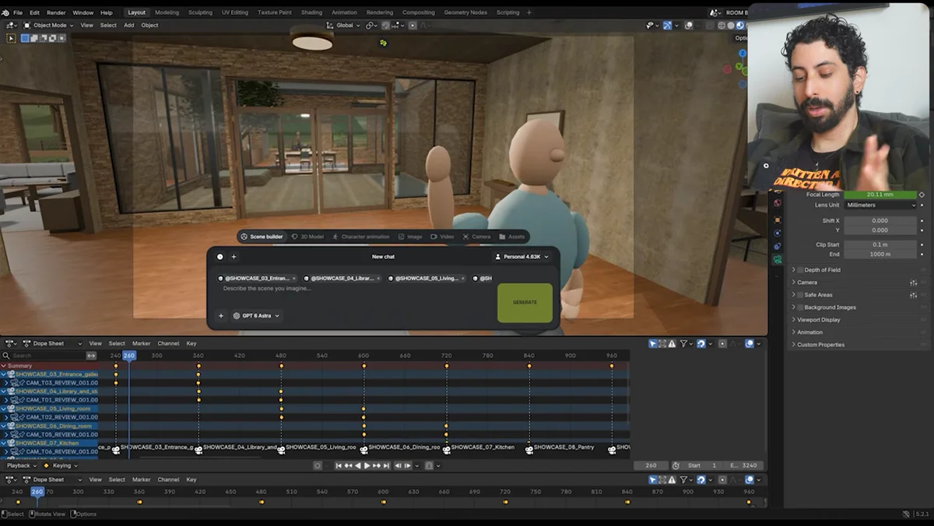Click the Focal Length slider
The image size is (934, 526).
[880, 195]
